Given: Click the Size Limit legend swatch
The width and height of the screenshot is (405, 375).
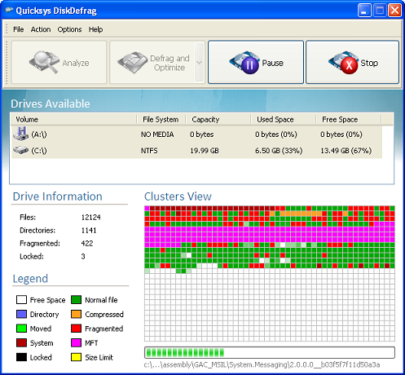Looking at the screenshot, I should [x=76, y=357].
